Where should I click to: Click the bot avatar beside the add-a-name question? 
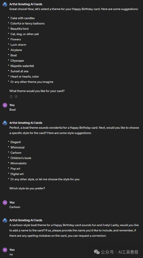5,220
